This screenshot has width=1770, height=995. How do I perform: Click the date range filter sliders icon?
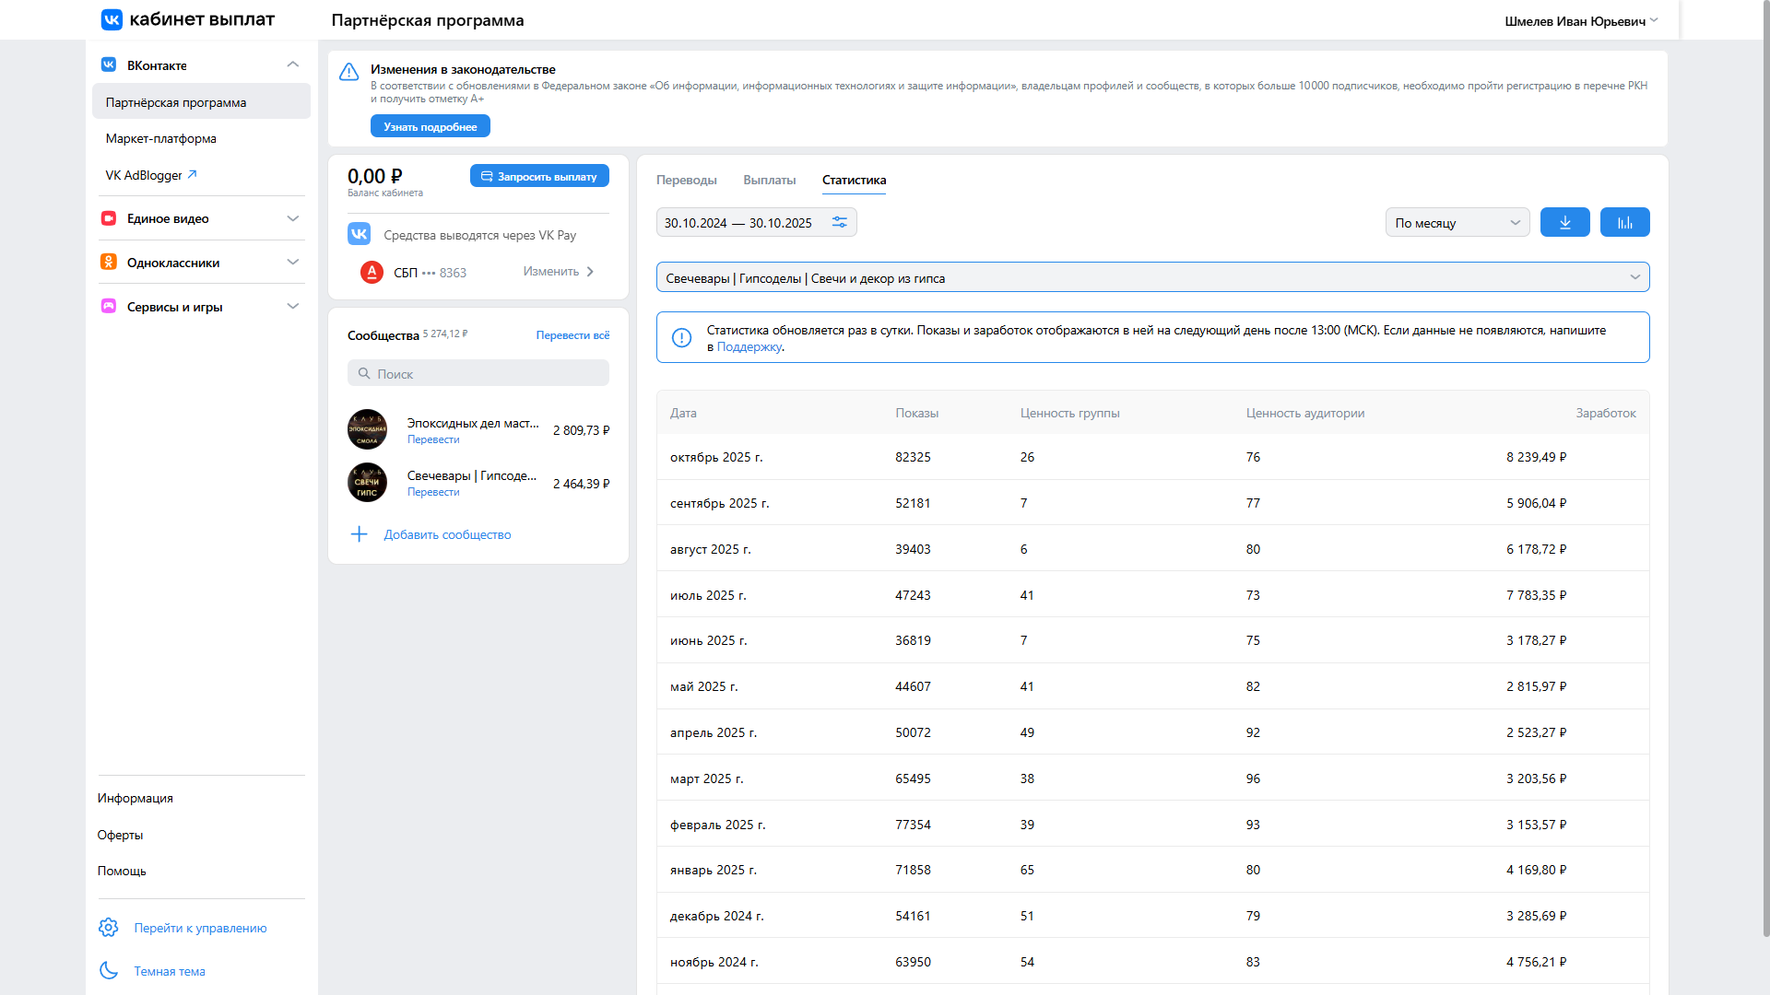tap(839, 222)
